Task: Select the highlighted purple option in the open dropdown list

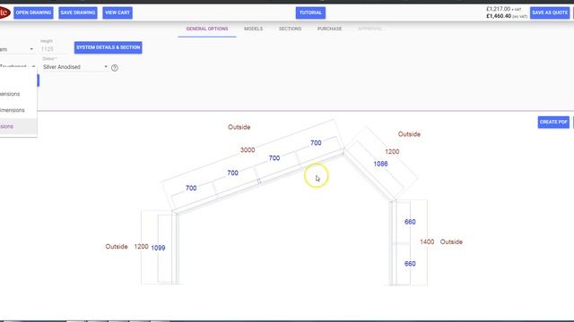Action: click(x=18, y=126)
